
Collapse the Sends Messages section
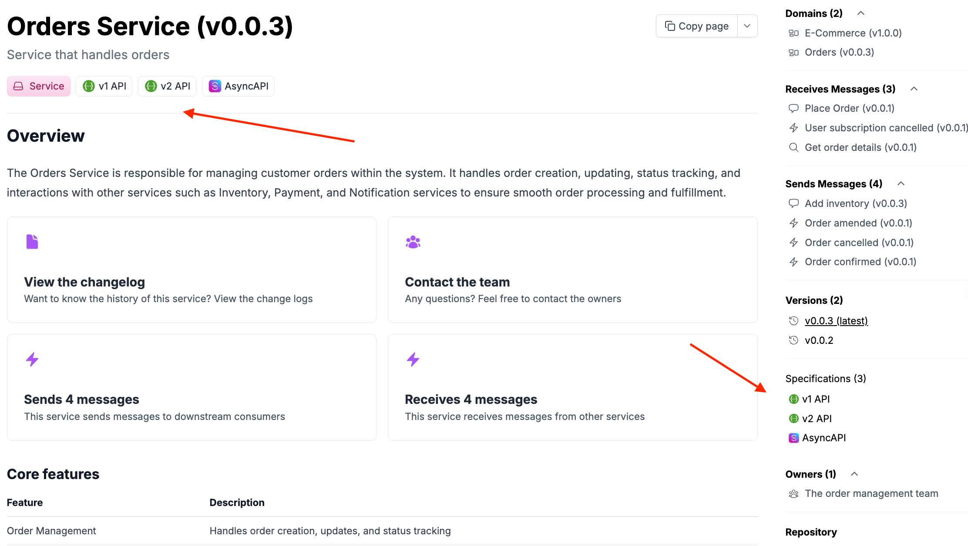pos(901,183)
